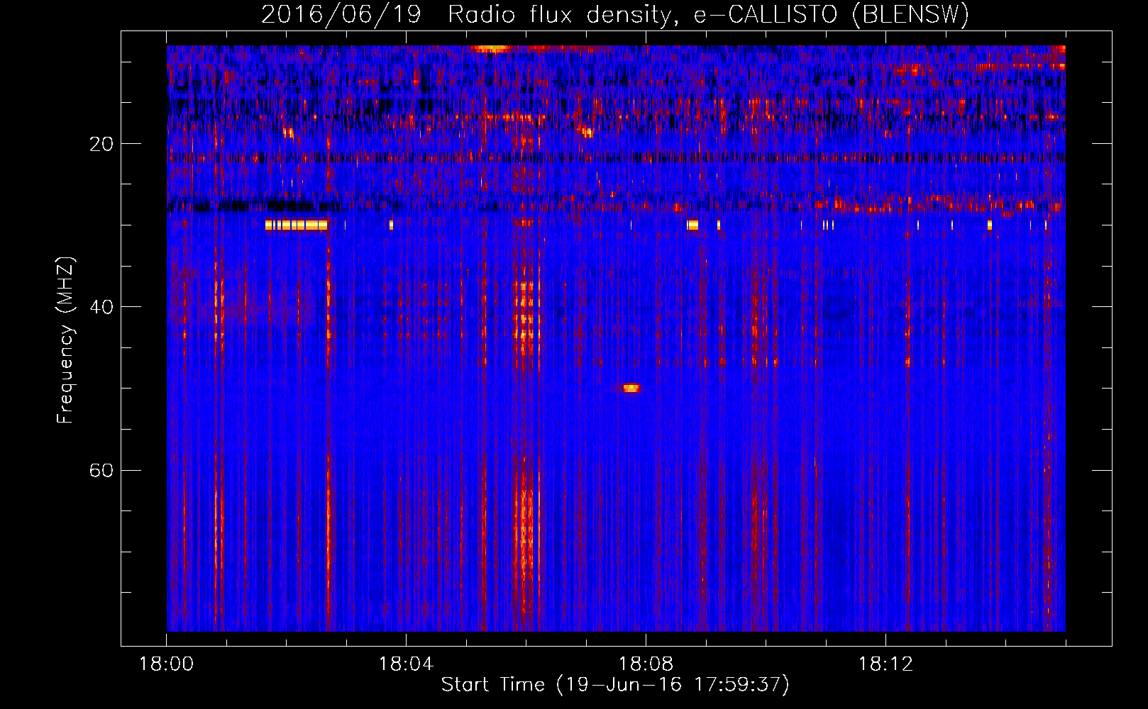Click the 18:08 time axis label
Viewport: 1148px width, 709px height.
coord(646,664)
